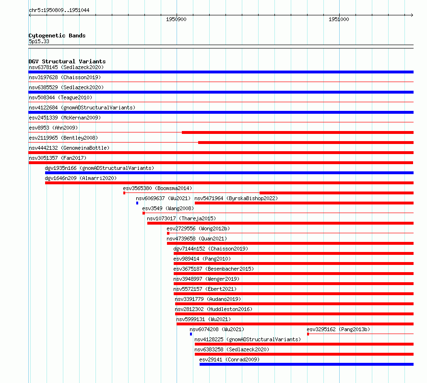Open nsv5999131 (Wu2021) variant label
Viewport: 427px width, 383px height.
point(203,319)
